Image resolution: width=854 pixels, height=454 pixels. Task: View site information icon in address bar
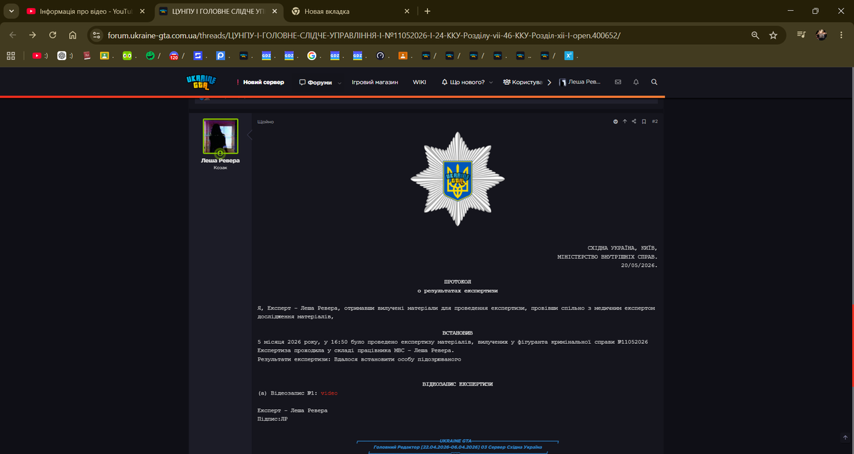[97, 35]
